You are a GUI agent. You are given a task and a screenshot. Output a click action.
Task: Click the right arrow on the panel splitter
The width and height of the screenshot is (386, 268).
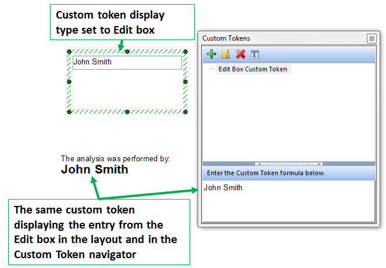[319, 164]
